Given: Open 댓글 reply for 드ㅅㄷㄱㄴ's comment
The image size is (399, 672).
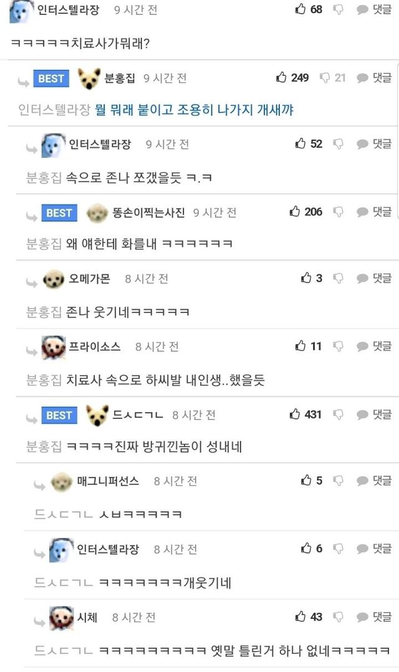Looking at the screenshot, I should click(x=374, y=415).
